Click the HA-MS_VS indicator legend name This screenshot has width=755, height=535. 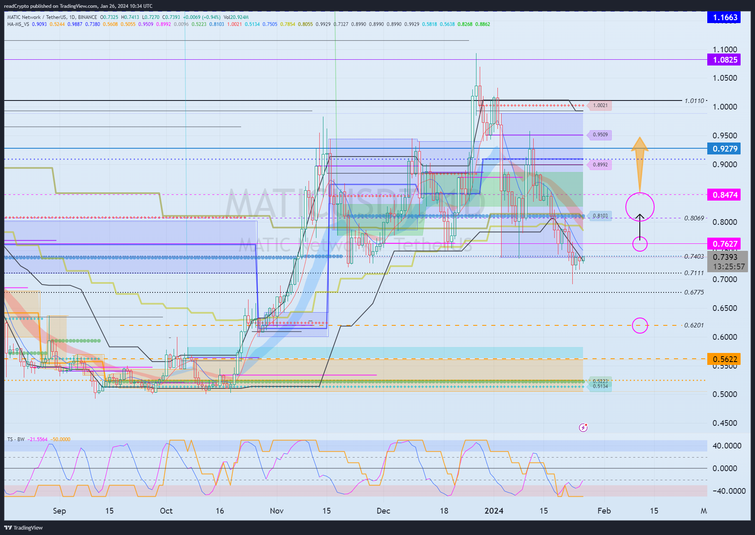18,24
